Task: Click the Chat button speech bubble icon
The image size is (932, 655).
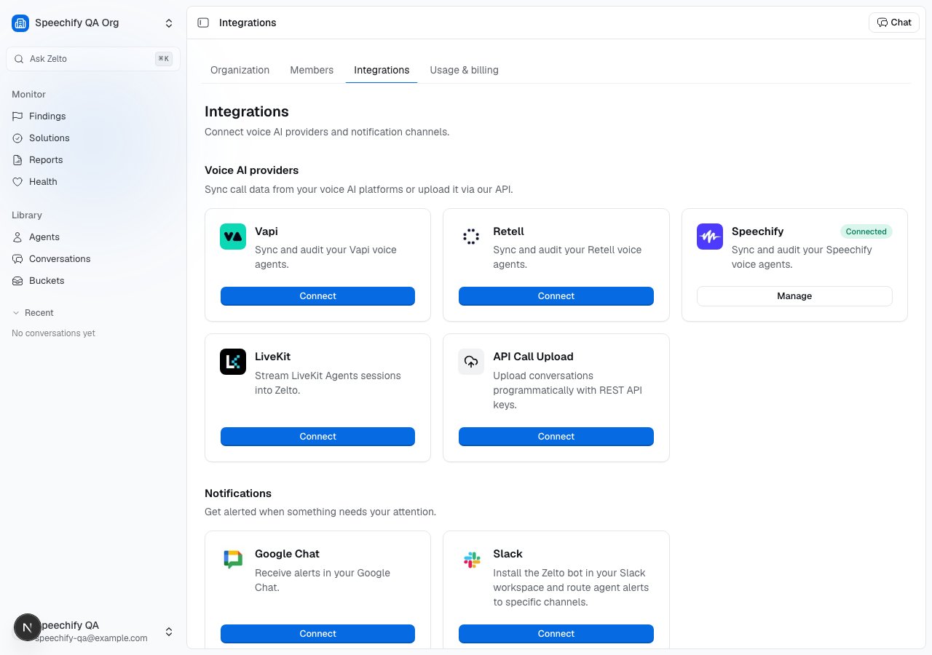Action: pyautogui.click(x=882, y=23)
